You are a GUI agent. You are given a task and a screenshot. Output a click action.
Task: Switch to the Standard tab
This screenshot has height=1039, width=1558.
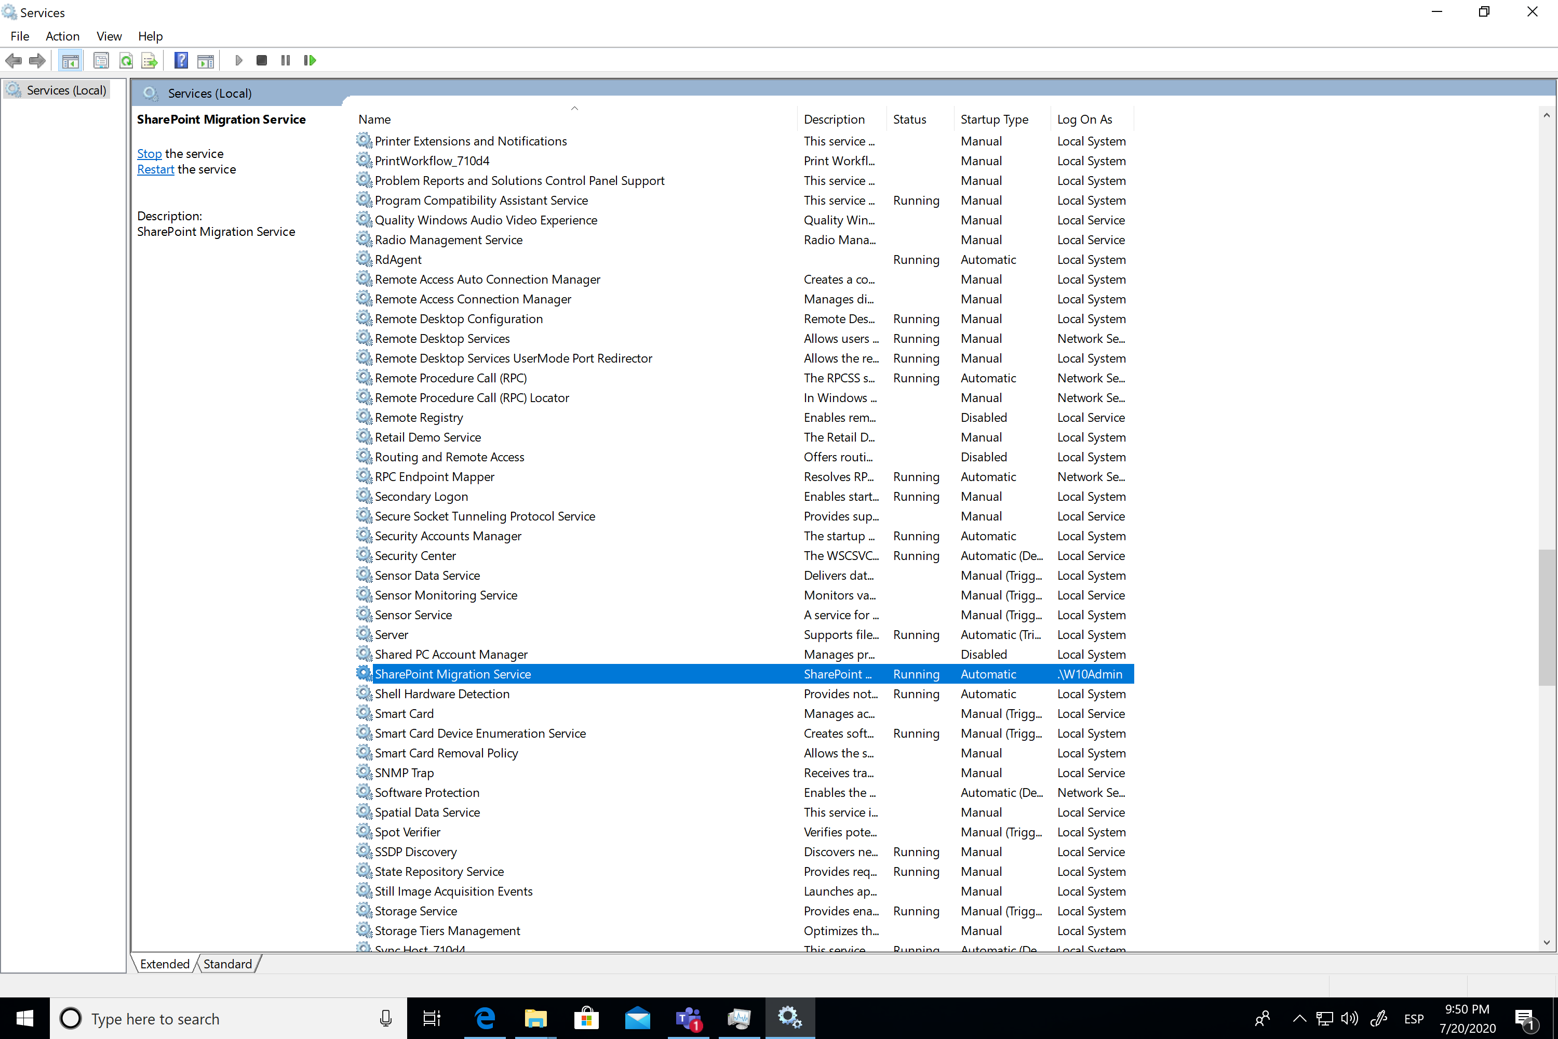pos(227,964)
